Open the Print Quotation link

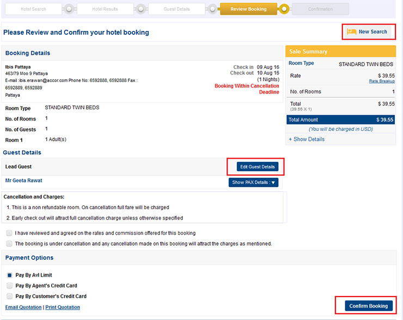point(63,308)
